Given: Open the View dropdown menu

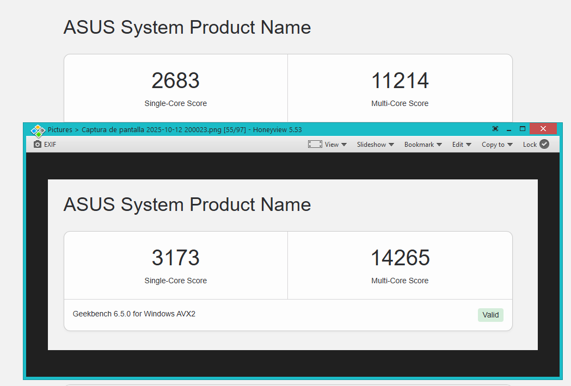Looking at the screenshot, I should [336, 145].
